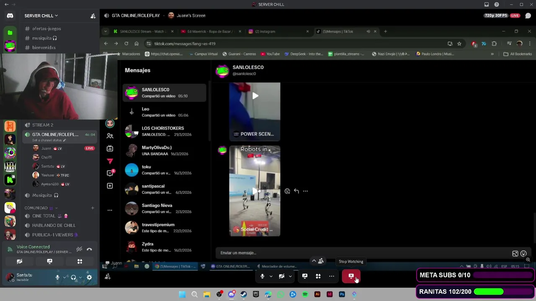This screenshot has height=301, width=536.
Task: Share your screen from the voice panel
Action: [49, 262]
